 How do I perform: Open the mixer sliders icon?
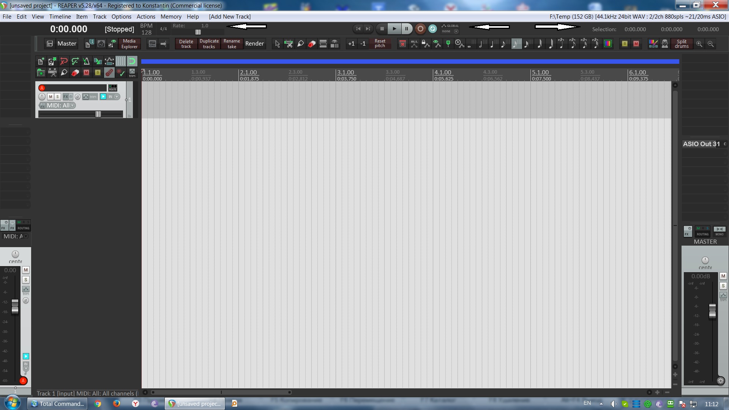111,44
